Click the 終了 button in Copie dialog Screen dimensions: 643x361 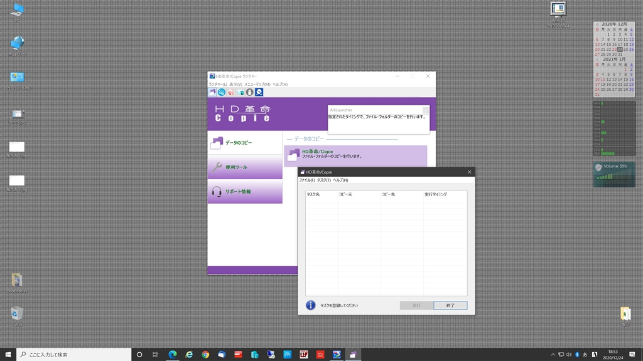450,305
